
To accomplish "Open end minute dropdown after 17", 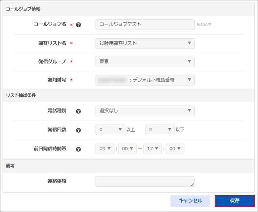I will 175,149.
